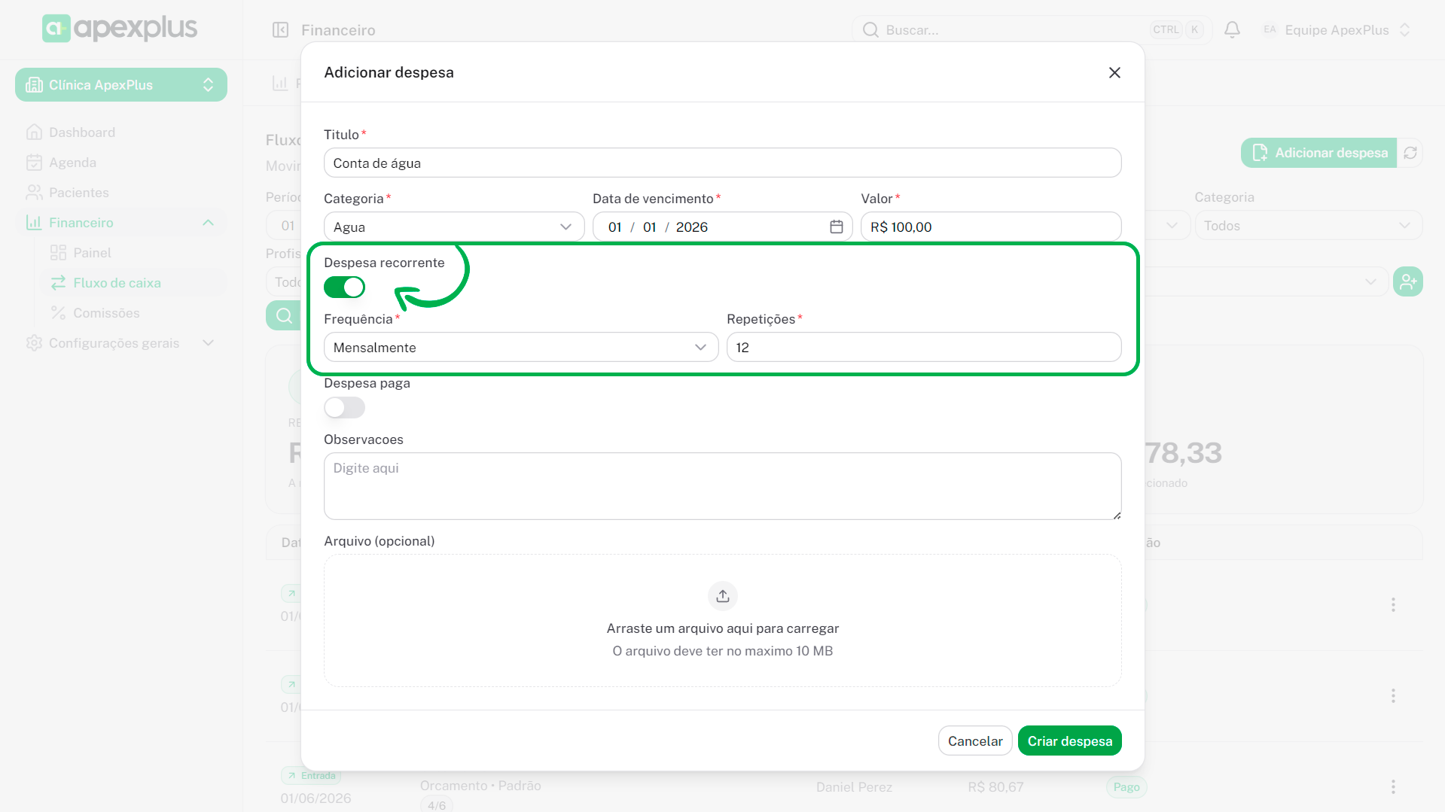Go to Dashboard in the sidebar
The height and width of the screenshot is (812, 1445).
pyautogui.click(x=81, y=132)
